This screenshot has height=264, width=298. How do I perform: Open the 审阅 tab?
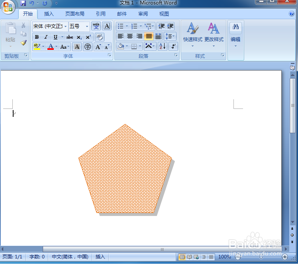tap(143, 14)
